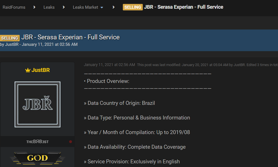Open the thread header title link
The height and width of the screenshot is (167, 278).
[70, 37]
